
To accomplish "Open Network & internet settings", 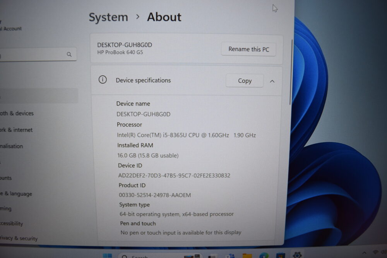I will point(16,130).
